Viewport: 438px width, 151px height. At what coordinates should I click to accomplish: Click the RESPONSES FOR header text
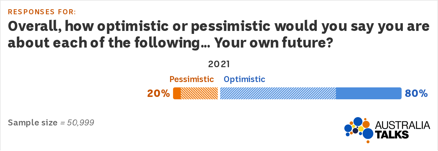42,12
